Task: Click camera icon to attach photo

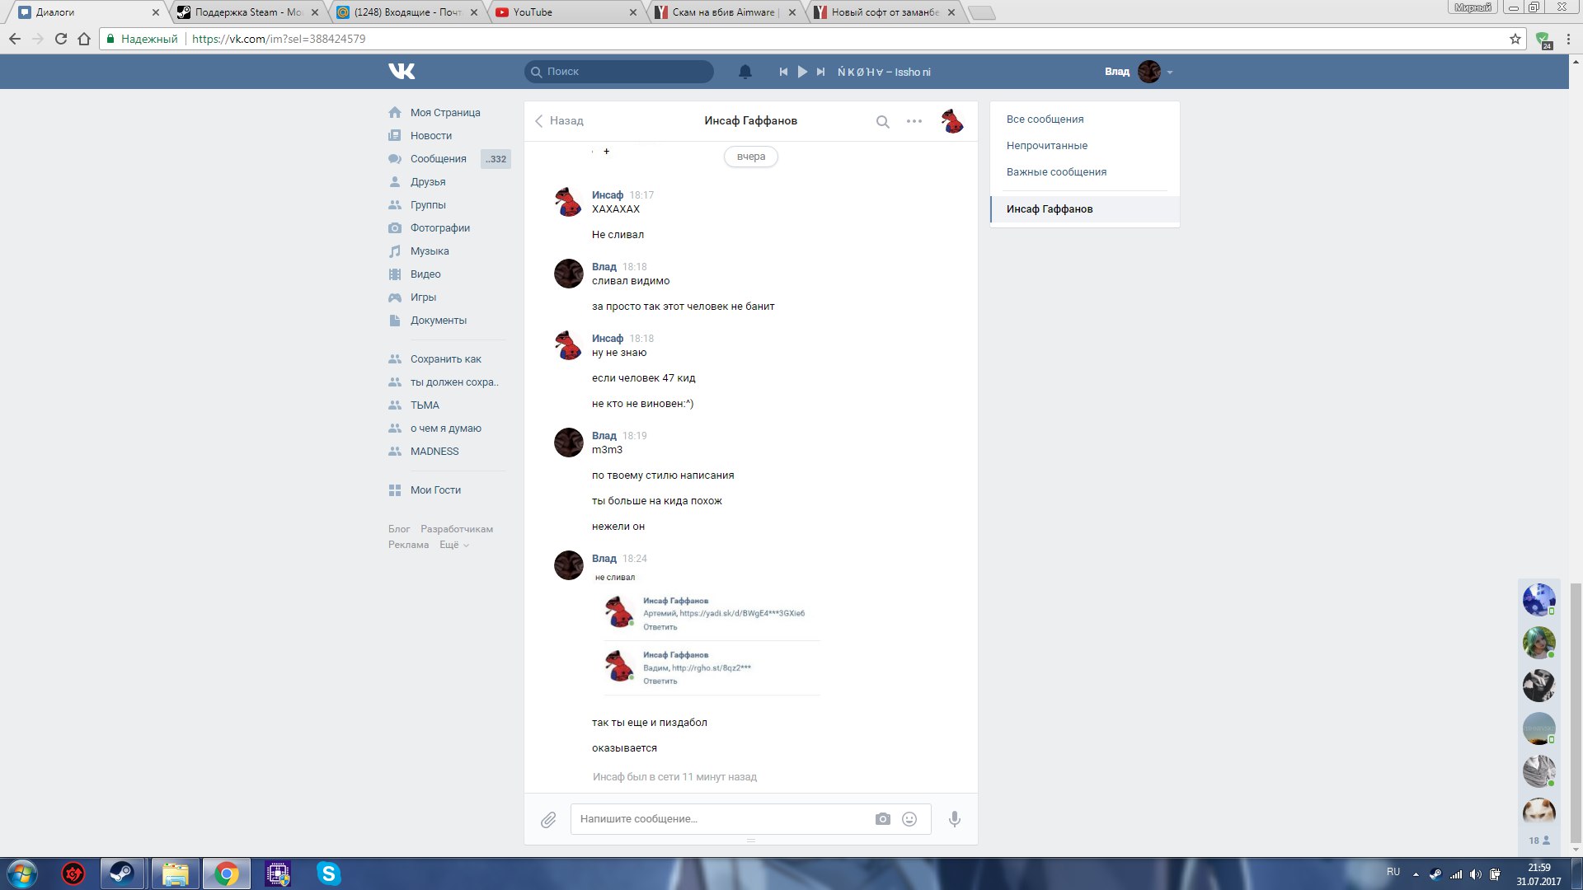Action: pyautogui.click(x=882, y=819)
